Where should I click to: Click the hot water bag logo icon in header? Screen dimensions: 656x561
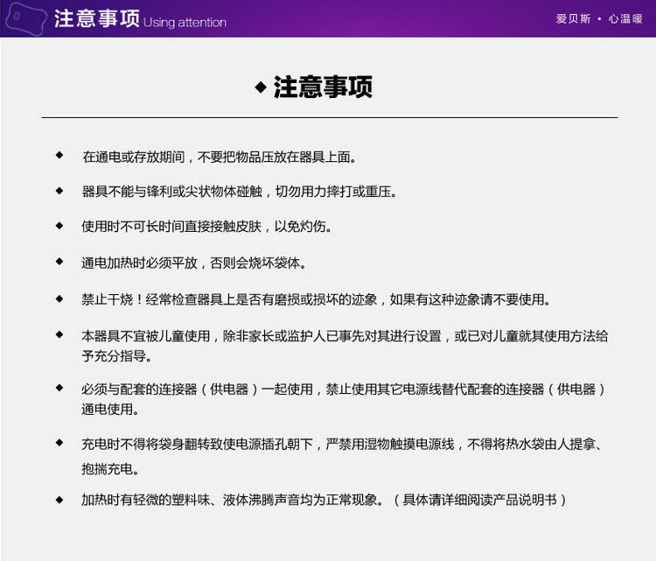(x=26, y=18)
